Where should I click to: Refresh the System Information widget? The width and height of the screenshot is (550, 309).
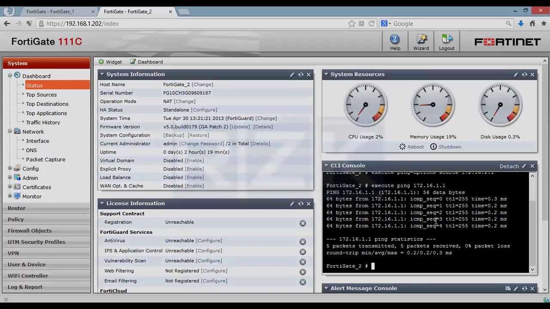pos(301,75)
